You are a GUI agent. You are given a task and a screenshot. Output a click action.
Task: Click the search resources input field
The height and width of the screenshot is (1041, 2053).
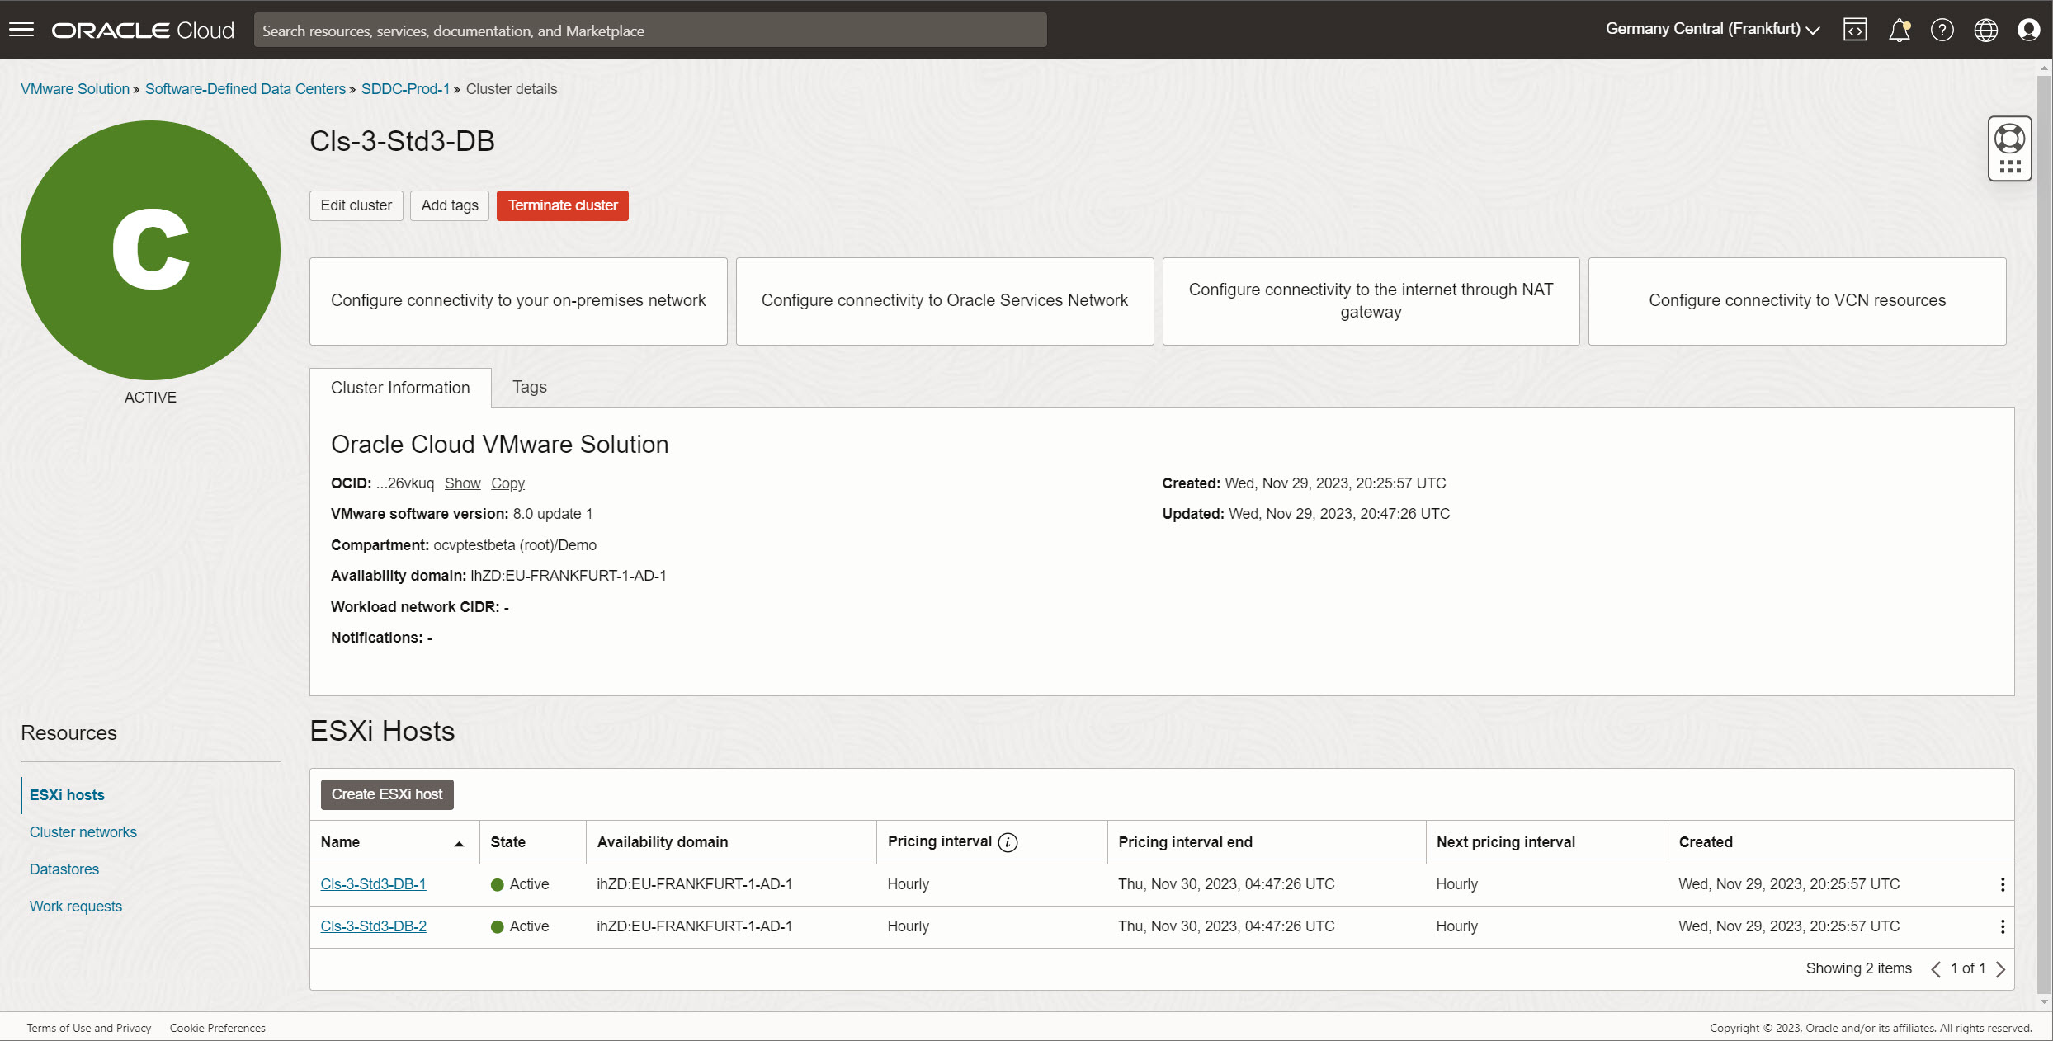651,29
